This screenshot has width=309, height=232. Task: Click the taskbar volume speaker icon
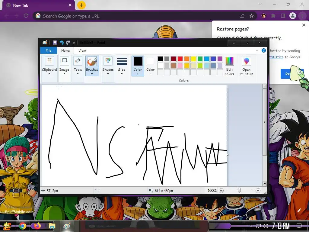pyautogui.click(x=266, y=226)
